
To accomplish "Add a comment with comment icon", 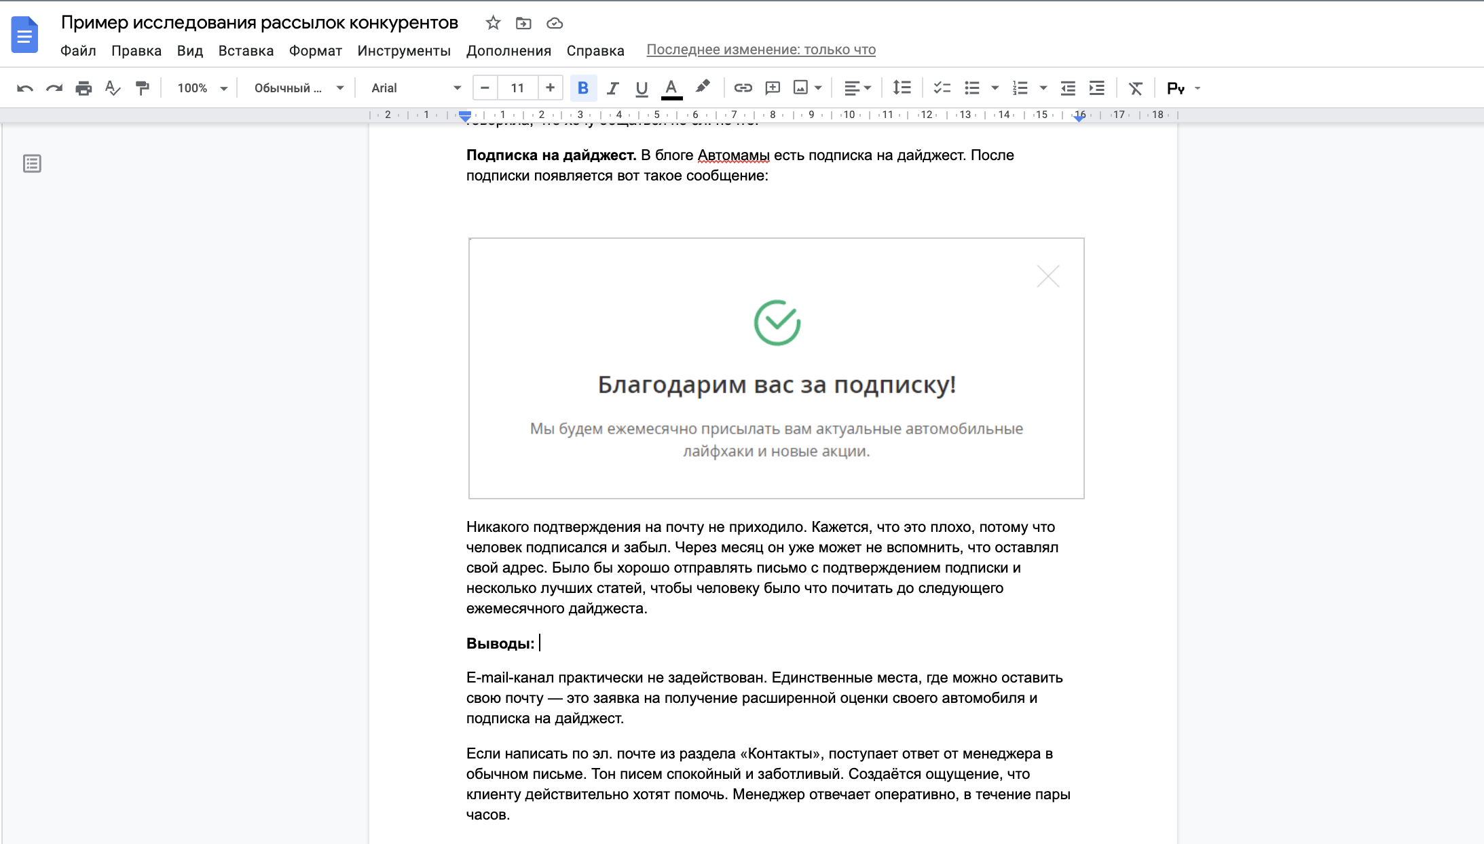I will click(x=773, y=88).
